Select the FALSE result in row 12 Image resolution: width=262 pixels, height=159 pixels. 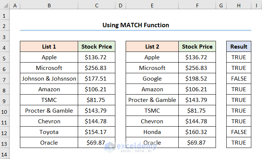[239, 132]
